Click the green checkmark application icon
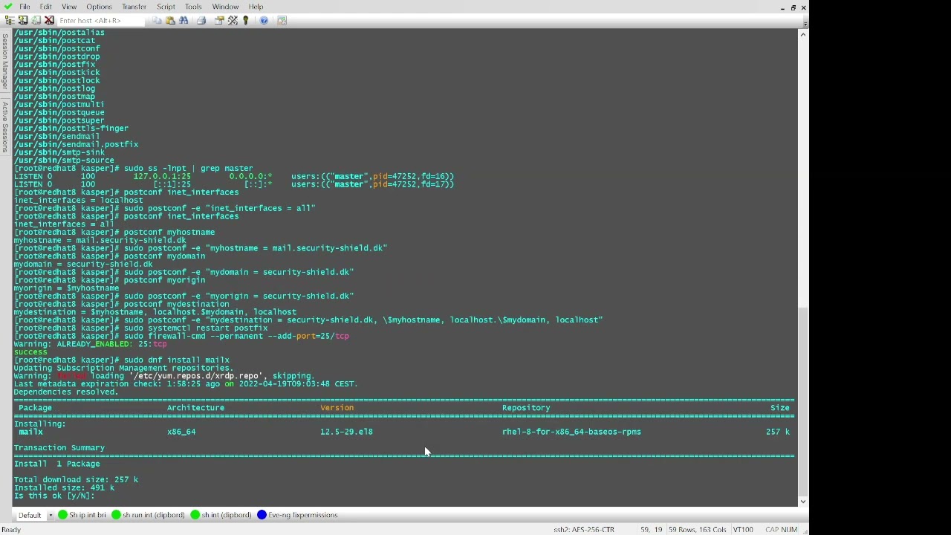The image size is (951, 535). point(8,7)
